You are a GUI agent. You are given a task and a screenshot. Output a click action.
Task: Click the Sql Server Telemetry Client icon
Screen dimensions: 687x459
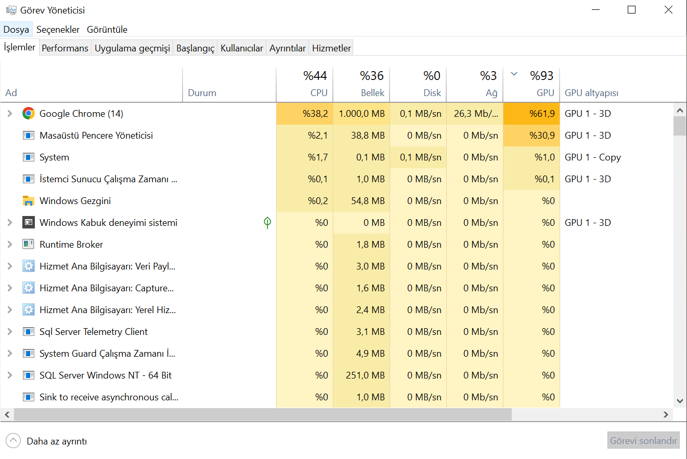point(29,332)
